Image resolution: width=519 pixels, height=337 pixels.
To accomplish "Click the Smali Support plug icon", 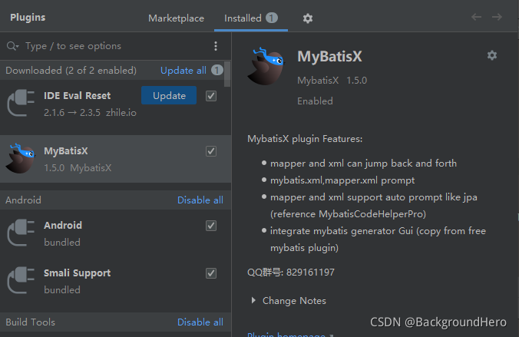I will point(21,280).
